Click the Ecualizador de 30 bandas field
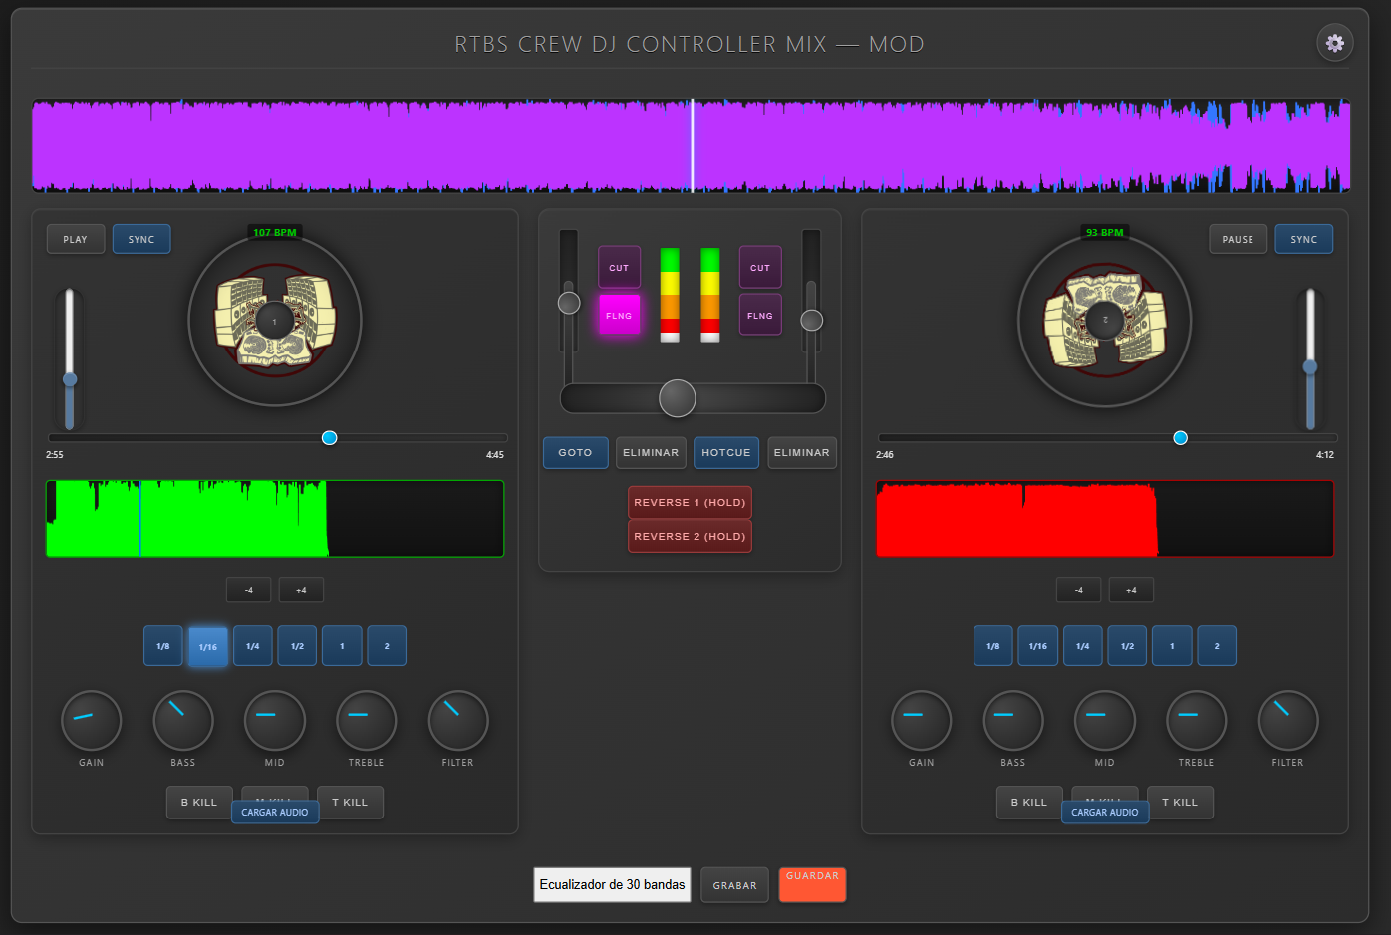 611,884
